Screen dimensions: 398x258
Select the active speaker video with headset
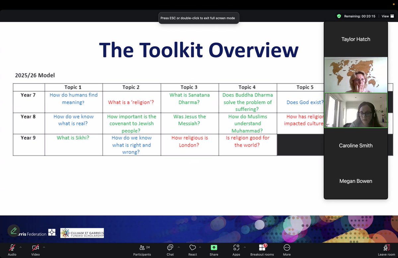[x=356, y=110]
